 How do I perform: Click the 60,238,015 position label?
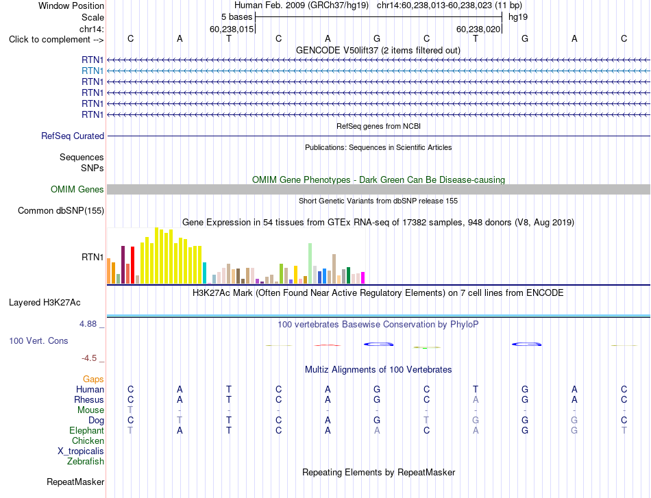tap(231, 29)
